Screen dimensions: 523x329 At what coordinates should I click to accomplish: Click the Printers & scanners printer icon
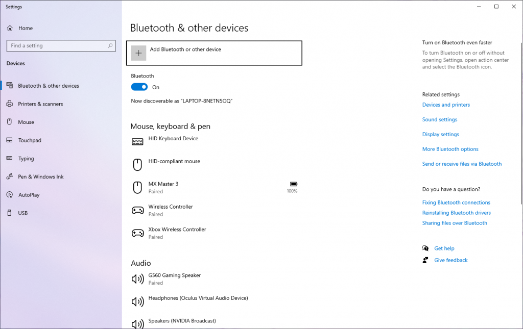coord(9,104)
